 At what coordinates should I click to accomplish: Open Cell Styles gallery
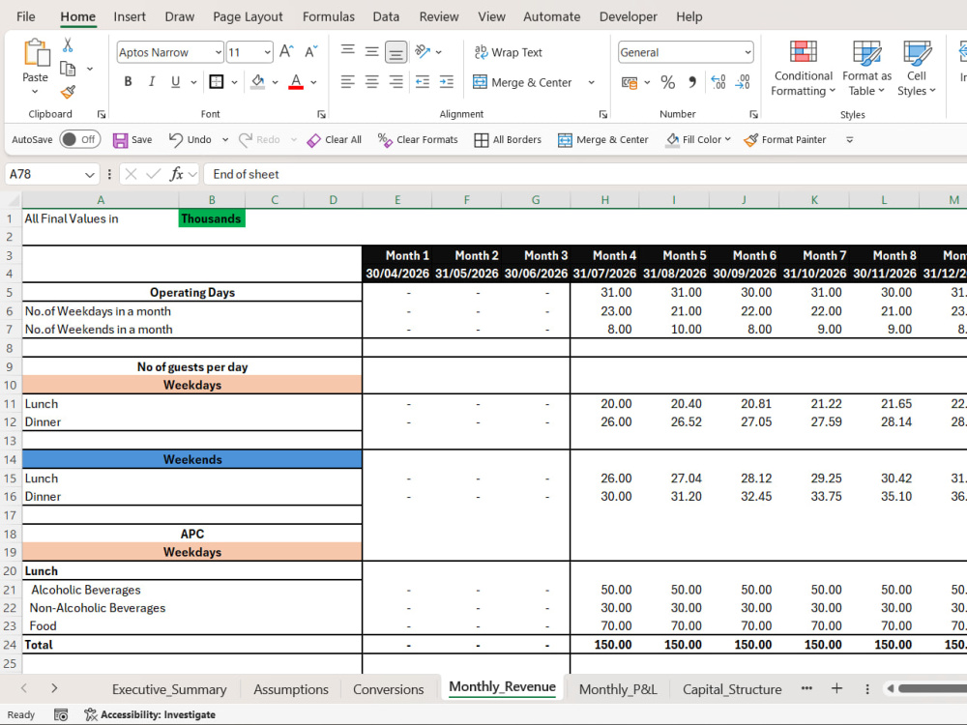(x=917, y=69)
